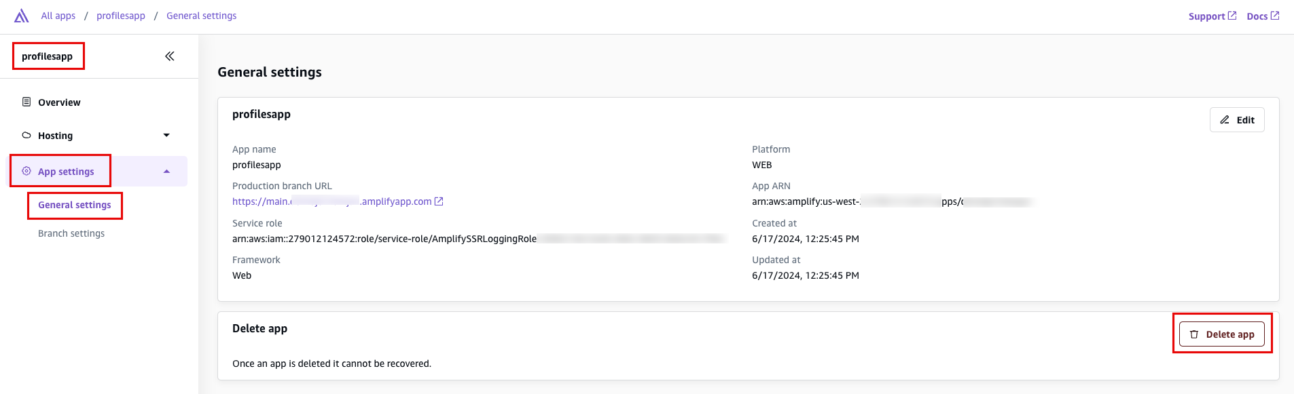
Task: Collapse the sidebar with double-chevron icon
Action: pyautogui.click(x=170, y=56)
